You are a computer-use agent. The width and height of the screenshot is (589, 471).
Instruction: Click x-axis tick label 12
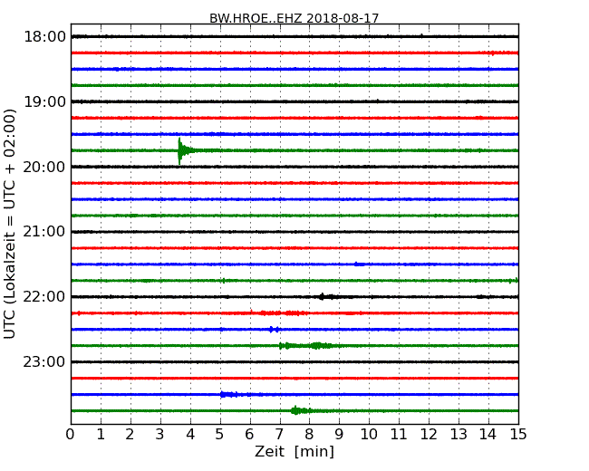click(x=429, y=435)
